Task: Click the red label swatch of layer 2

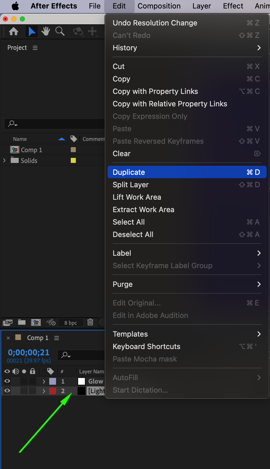Action: pos(53,391)
